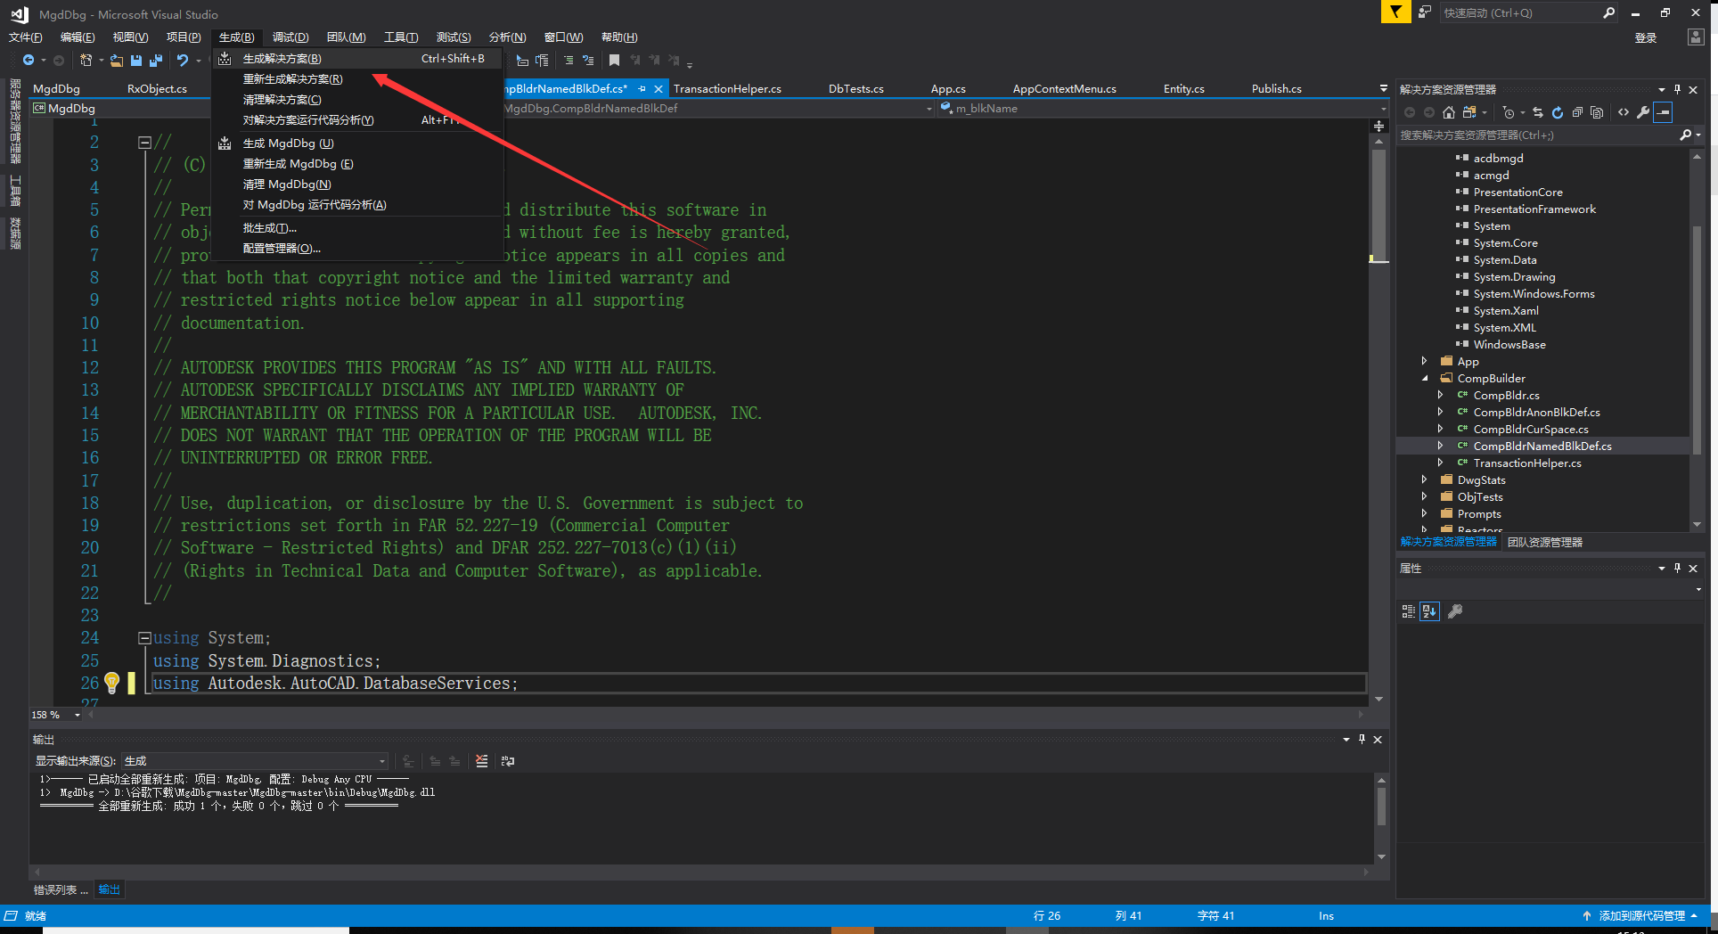Viewport: 1718px width, 934px height.
Task: Click the comment-out lines toolbar icon
Action: tap(569, 61)
